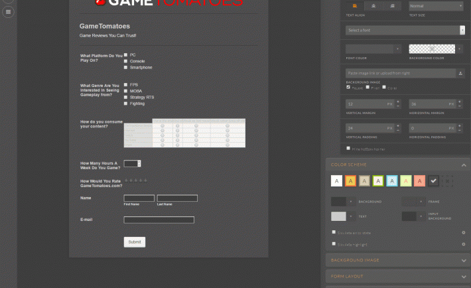The width and height of the screenshot is (471, 288).
Task: Select the light blue color scheme swatch
Action: point(391,181)
